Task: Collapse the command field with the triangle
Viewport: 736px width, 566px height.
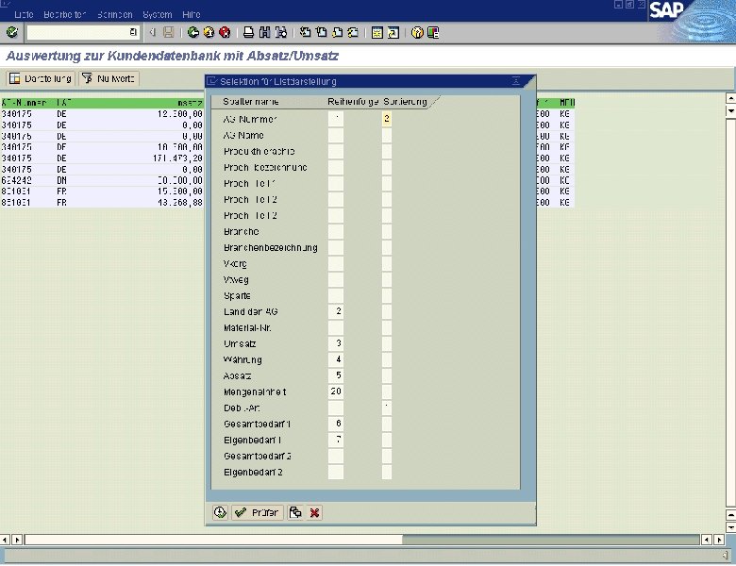Action: coord(152,32)
